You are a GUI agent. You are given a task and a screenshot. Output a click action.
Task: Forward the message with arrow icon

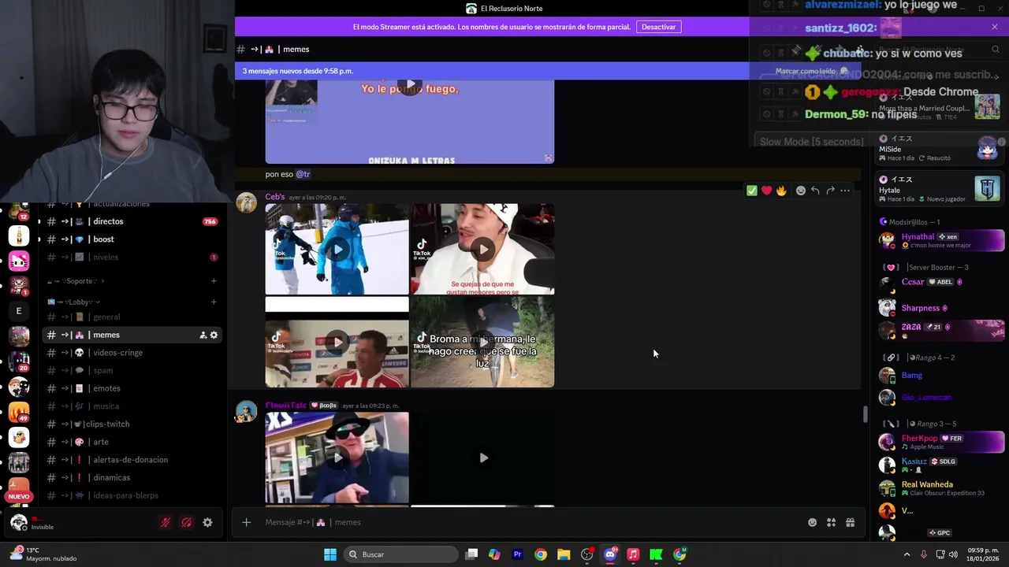tap(830, 191)
